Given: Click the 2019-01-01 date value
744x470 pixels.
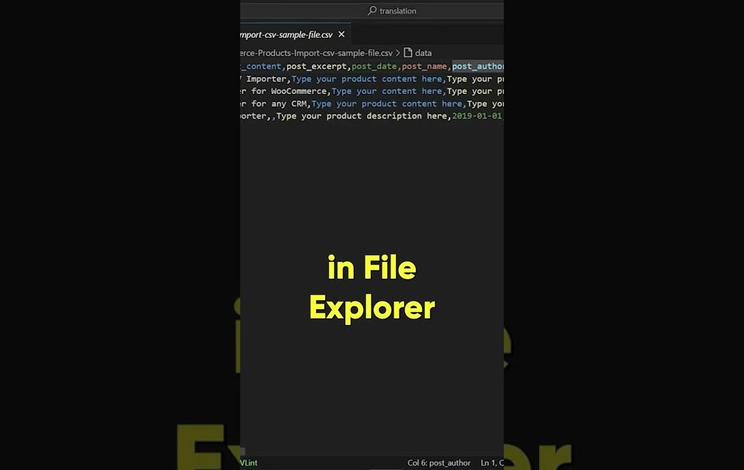Looking at the screenshot, I should pyautogui.click(x=477, y=116).
